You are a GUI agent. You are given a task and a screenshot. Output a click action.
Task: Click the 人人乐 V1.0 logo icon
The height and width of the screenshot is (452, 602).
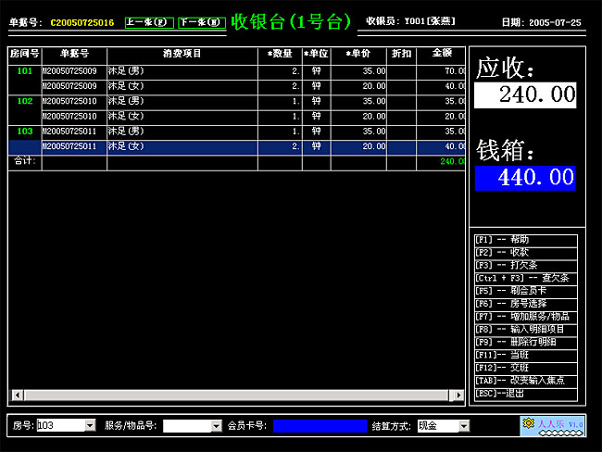pyautogui.click(x=554, y=425)
